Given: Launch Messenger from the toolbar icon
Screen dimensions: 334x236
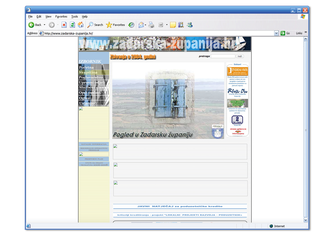Looking at the screenshot, I should coord(190,25).
